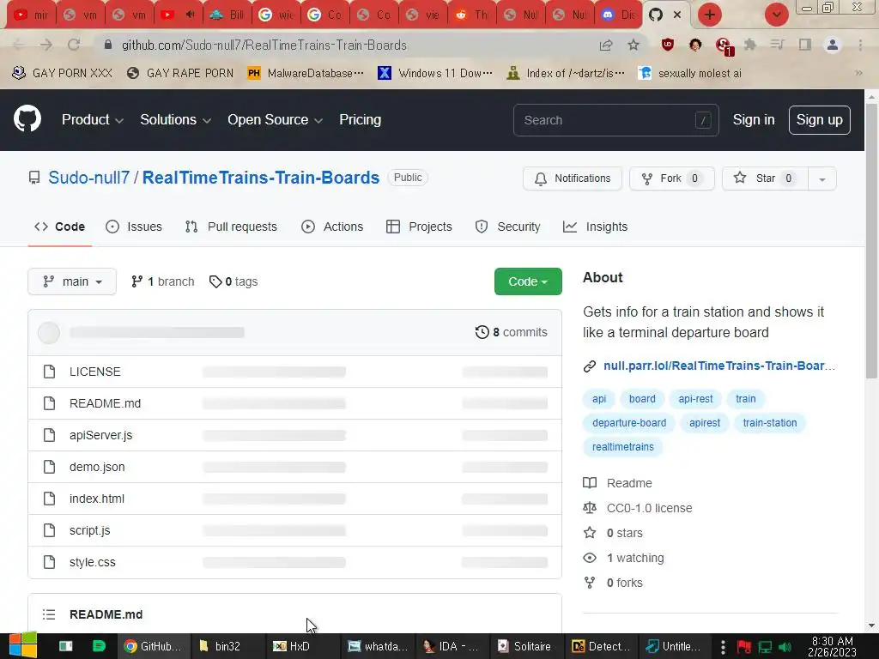View the 0 tags link
Viewport: 879px width, 659px height.
point(233,281)
